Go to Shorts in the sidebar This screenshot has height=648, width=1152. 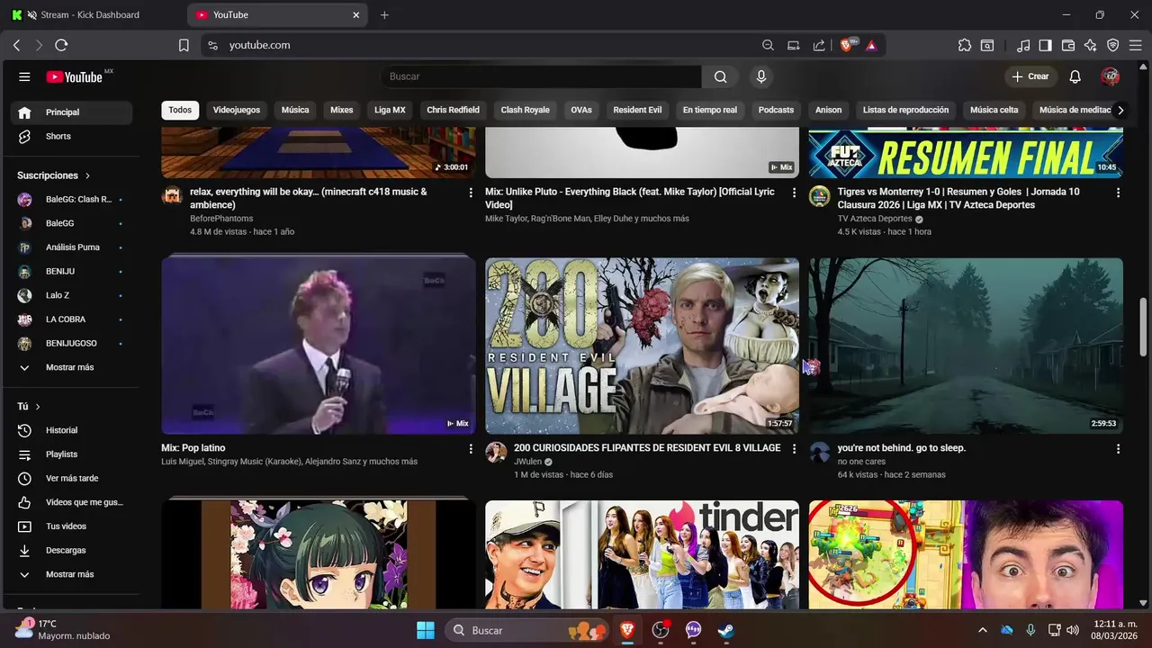pyautogui.click(x=71, y=136)
